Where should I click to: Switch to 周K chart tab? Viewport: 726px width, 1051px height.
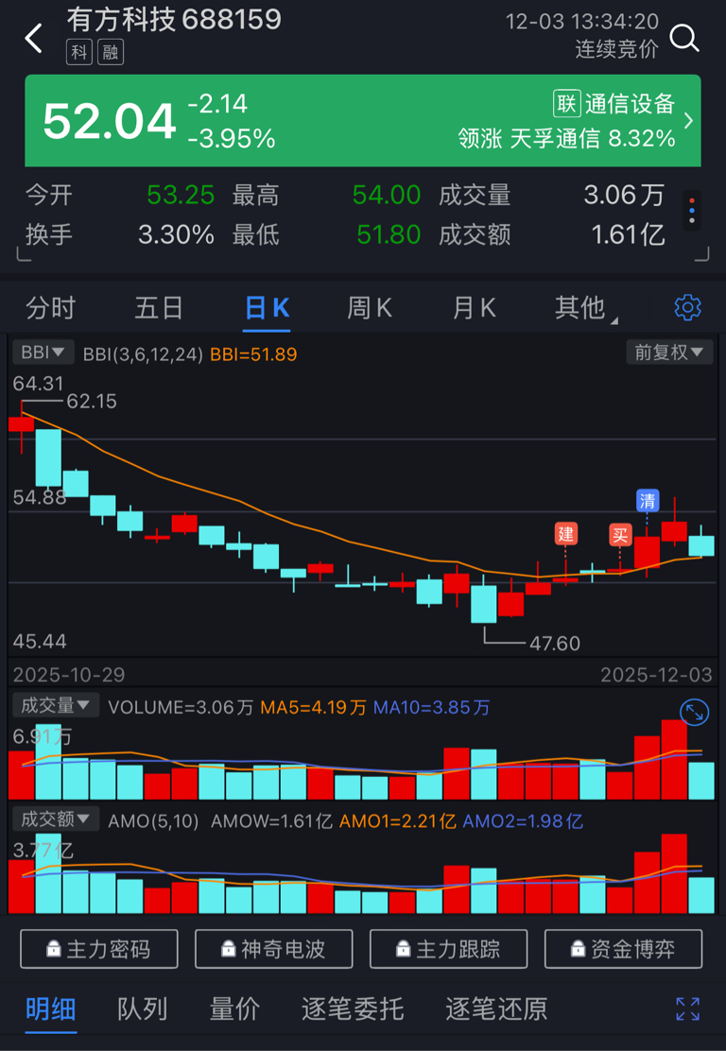coord(370,308)
